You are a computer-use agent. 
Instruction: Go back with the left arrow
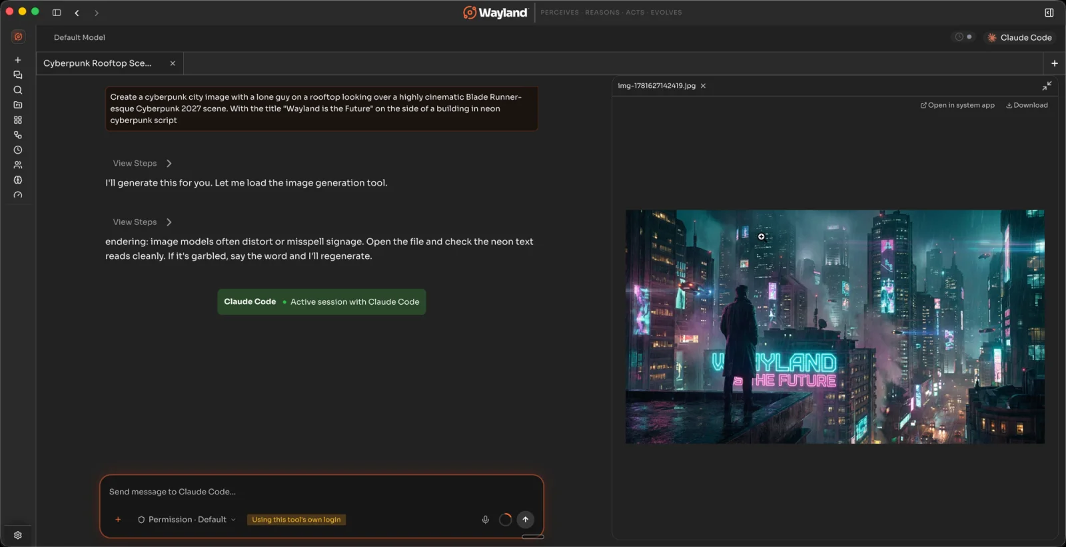point(77,13)
